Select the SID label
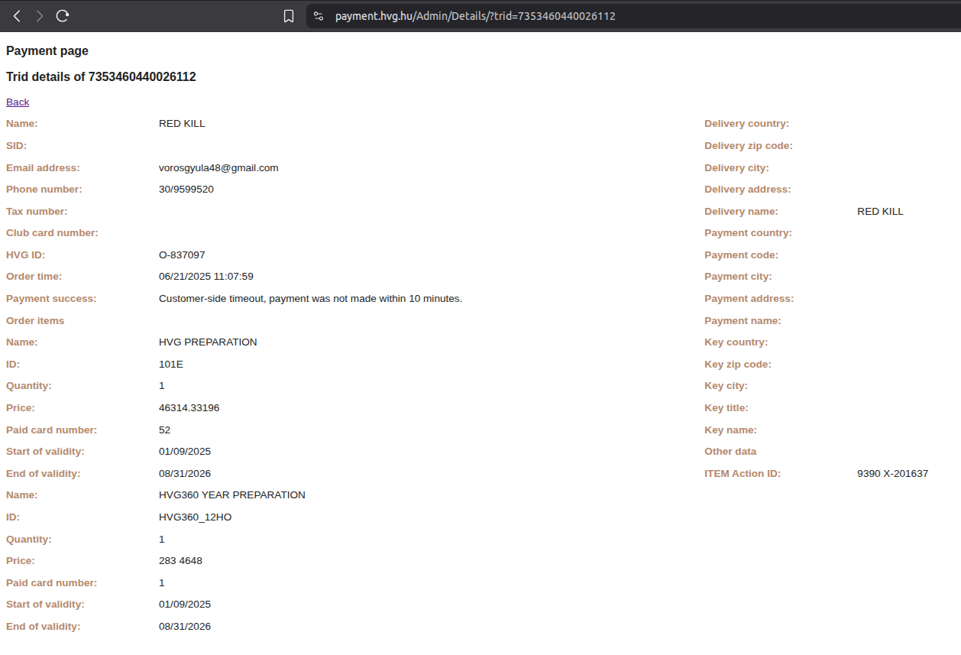961x655 pixels. point(17,146)
